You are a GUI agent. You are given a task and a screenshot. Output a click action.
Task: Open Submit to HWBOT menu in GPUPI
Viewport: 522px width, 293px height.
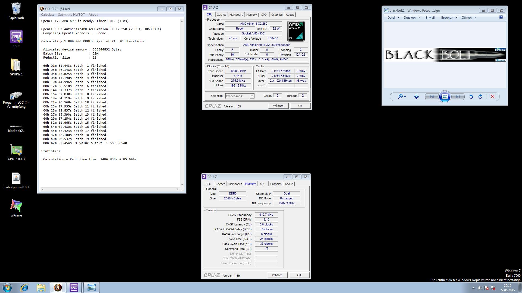coord(71,15)
